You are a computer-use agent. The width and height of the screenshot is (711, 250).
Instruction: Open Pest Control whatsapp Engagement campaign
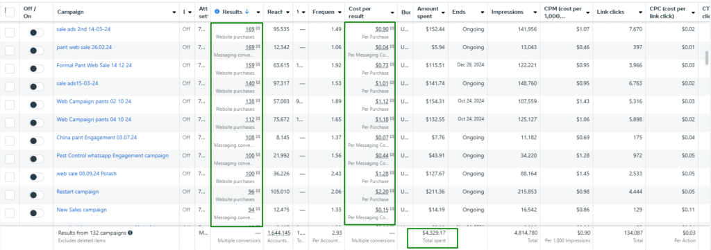[112, 156]
